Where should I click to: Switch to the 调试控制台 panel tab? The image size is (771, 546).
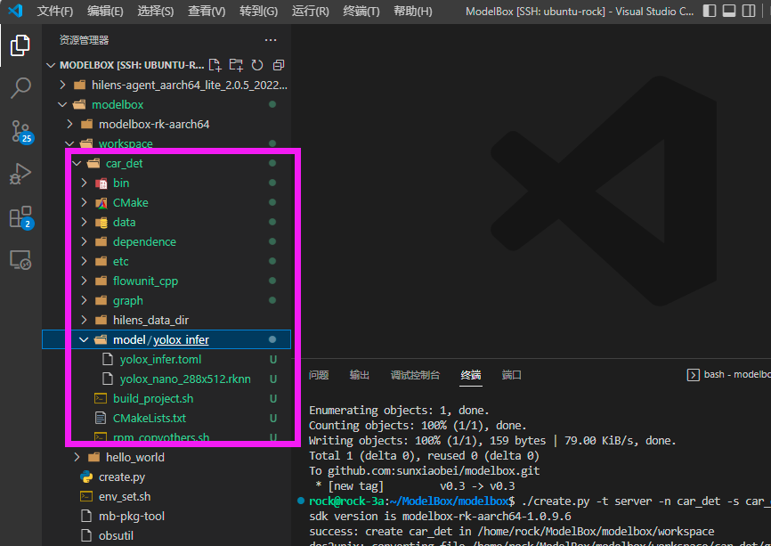[x=415, y=375]
